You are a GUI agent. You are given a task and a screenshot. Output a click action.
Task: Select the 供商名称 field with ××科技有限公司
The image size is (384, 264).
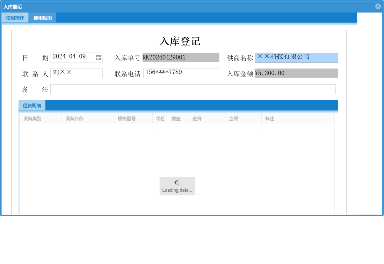296,57
